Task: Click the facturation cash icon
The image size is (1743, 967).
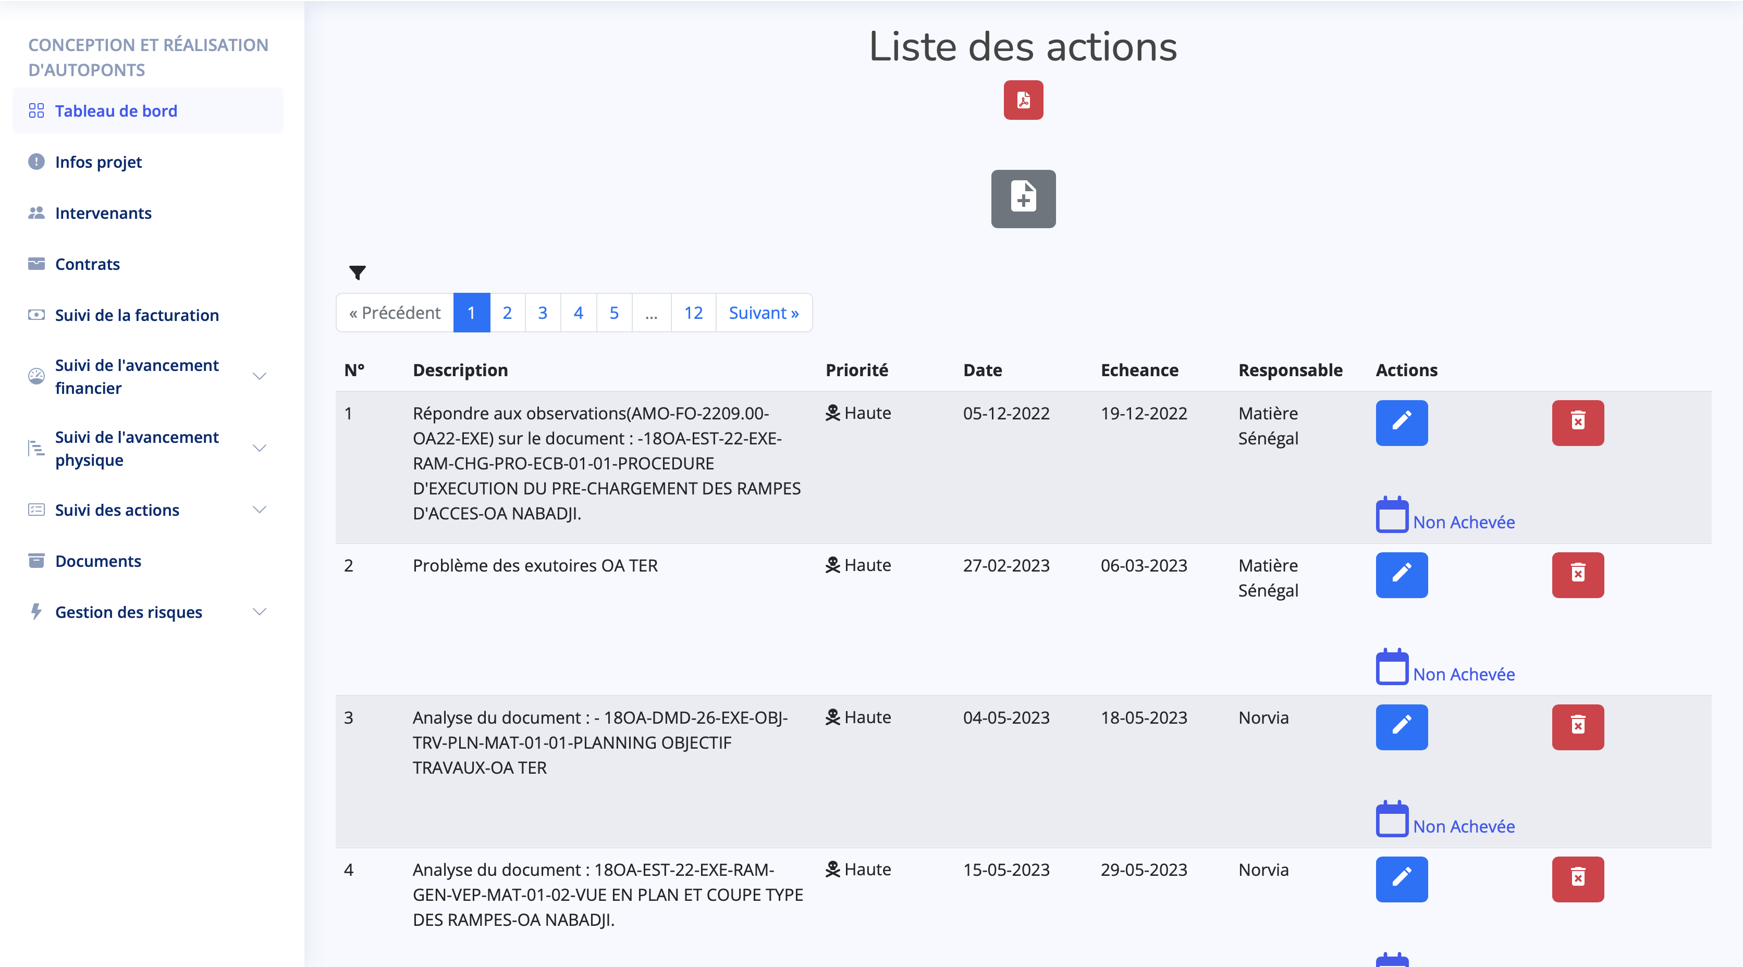Action: pos(36,315)
